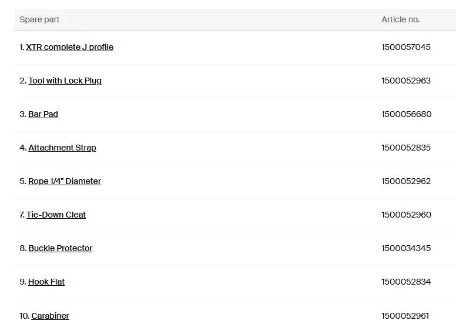This screenshot has width=456, height=334.
Task: Select article number 1500052960
Action: click(406, 215)
